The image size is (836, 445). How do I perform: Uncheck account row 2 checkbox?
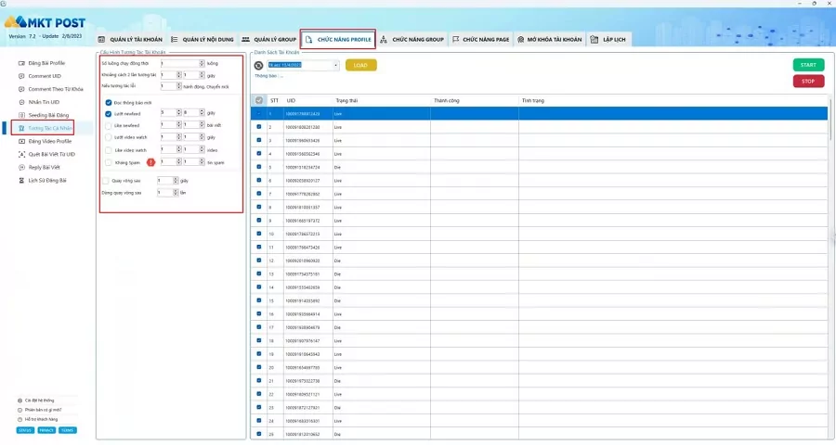(259, 127)
